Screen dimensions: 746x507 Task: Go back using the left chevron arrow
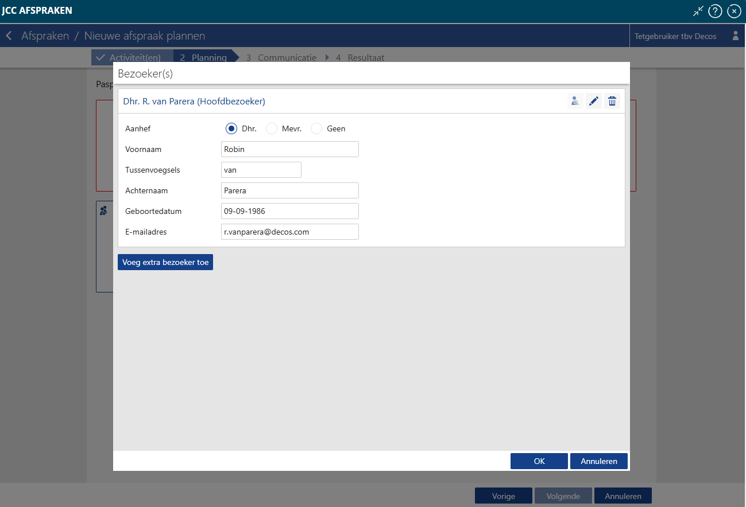pyautogui.click(x=9, y=36)
